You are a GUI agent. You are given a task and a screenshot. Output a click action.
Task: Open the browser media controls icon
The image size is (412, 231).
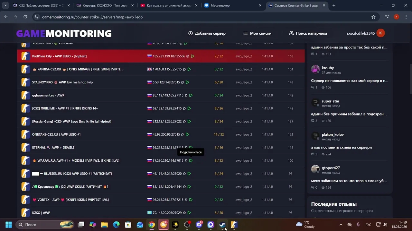[x=387, y=17]
